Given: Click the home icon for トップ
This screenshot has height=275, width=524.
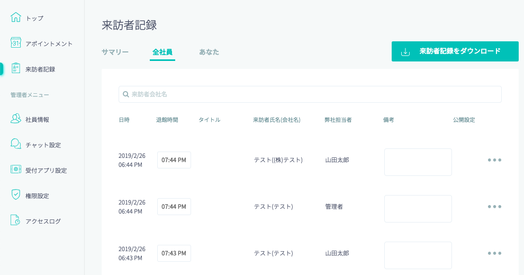Looking at the screenshot, I should coord(16,17).
